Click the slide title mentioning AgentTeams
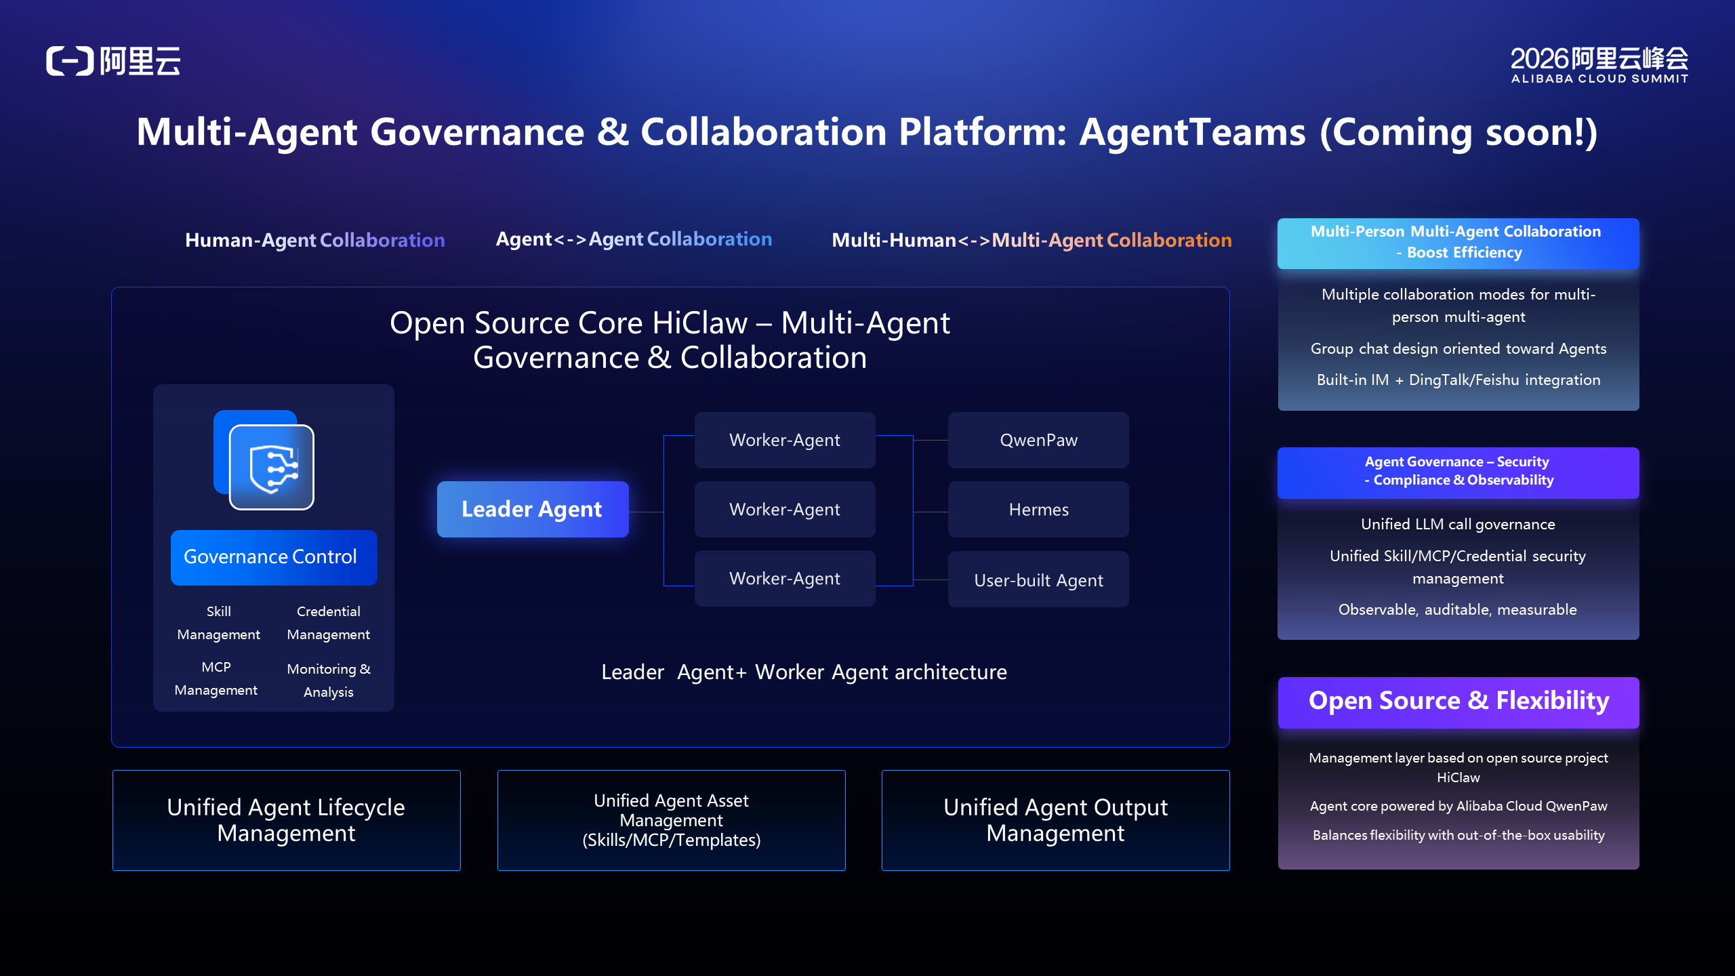The width and height of the screenshot is (1735, 976). click(x=867, y=132)
